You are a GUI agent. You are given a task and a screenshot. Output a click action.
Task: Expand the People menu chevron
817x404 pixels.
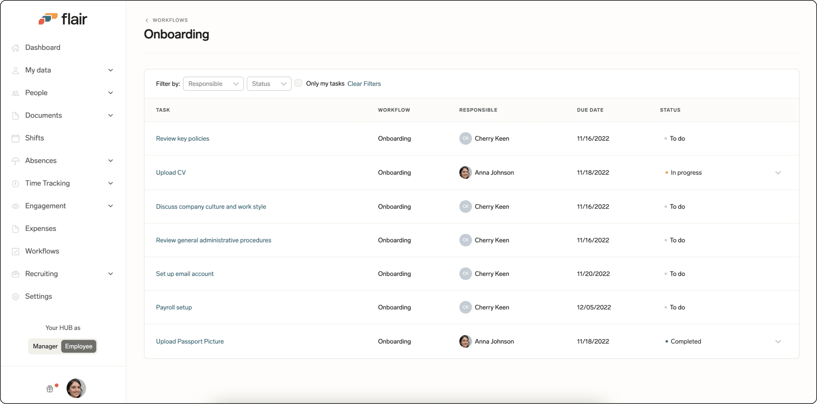point(111,93)
